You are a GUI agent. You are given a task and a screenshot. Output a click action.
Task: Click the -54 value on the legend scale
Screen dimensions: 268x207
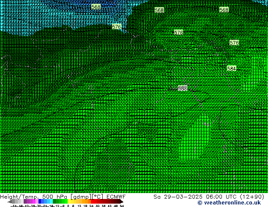(14, 206)
